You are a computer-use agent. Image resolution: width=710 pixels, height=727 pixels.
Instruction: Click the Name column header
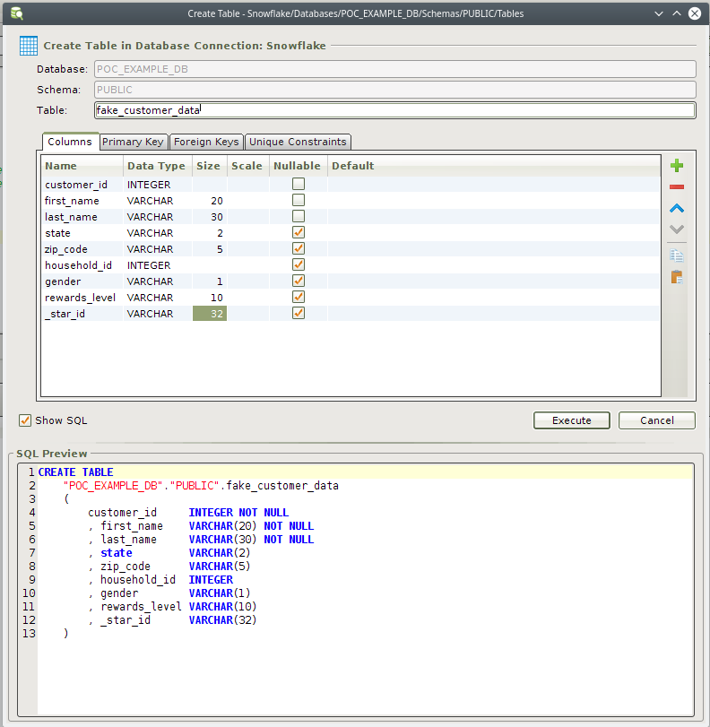point(82,166)
